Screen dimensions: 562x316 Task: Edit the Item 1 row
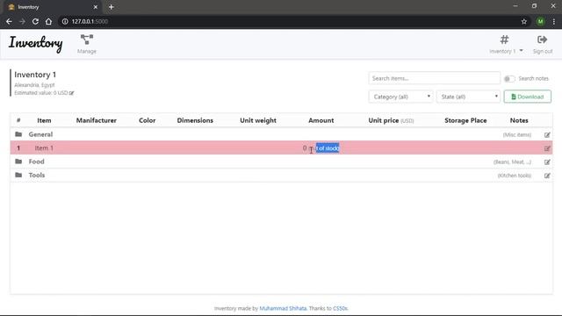click(547, 148)
